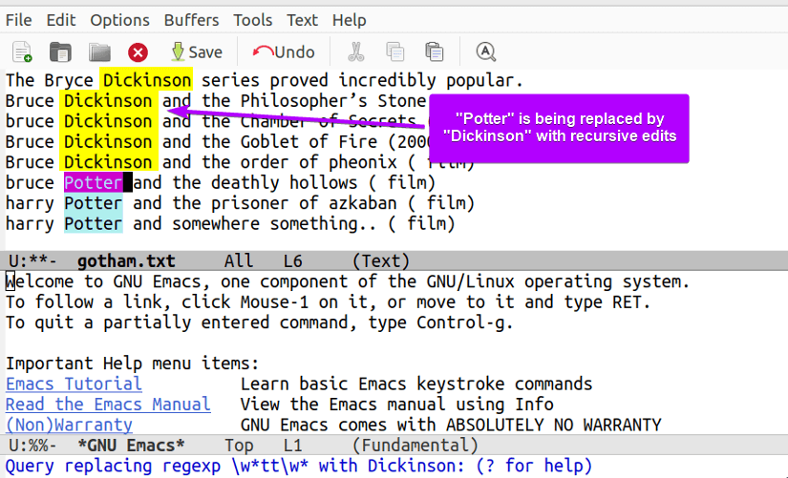Click the Copy toolbar icon
Viewport: 788px width, 478px height.
tap(395, 52)
